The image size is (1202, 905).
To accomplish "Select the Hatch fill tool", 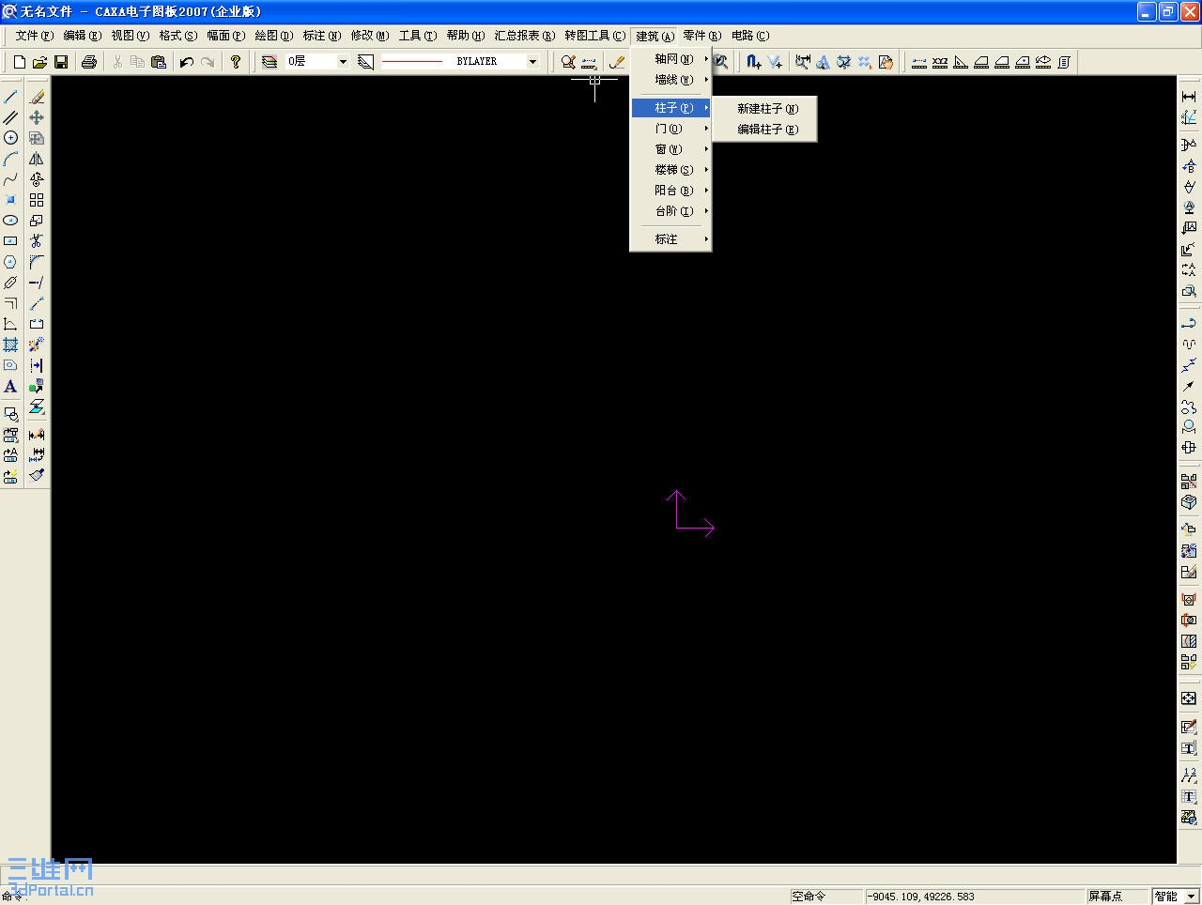I will point(11,345).
